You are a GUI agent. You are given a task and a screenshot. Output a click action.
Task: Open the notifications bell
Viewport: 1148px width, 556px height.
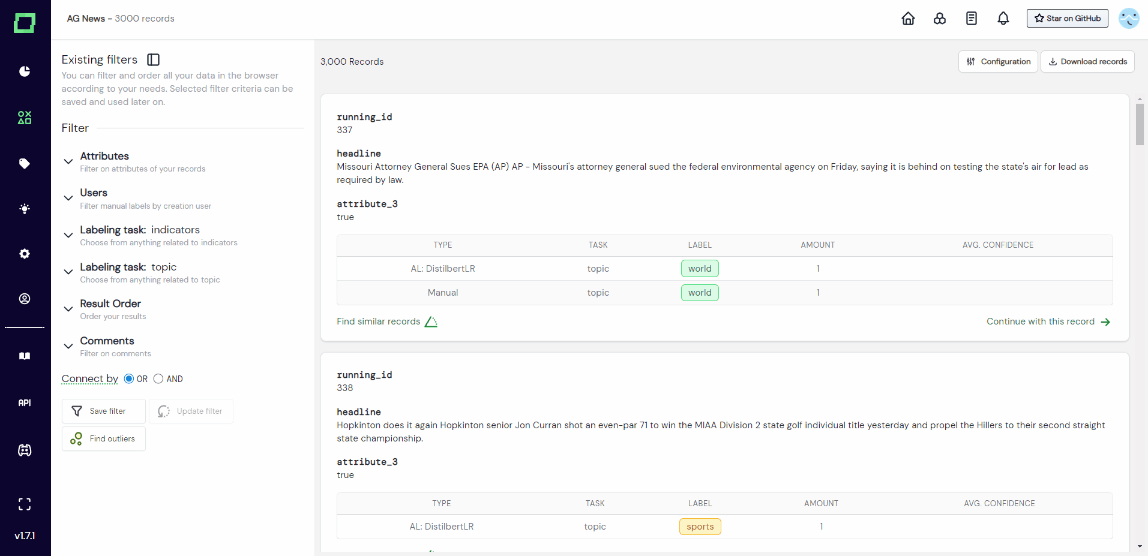coord(1003,19)
